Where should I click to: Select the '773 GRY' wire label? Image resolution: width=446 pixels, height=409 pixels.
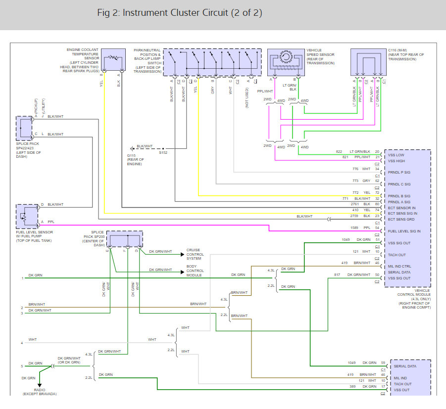click(361, 181)
